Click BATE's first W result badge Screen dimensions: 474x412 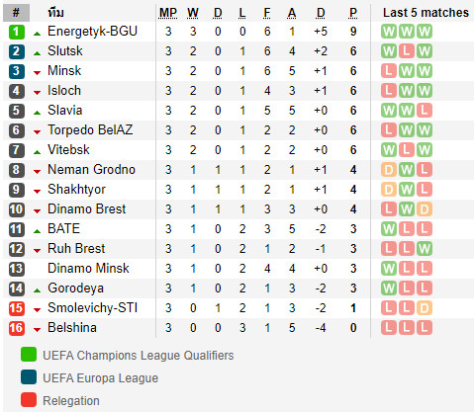pos(389,229)
